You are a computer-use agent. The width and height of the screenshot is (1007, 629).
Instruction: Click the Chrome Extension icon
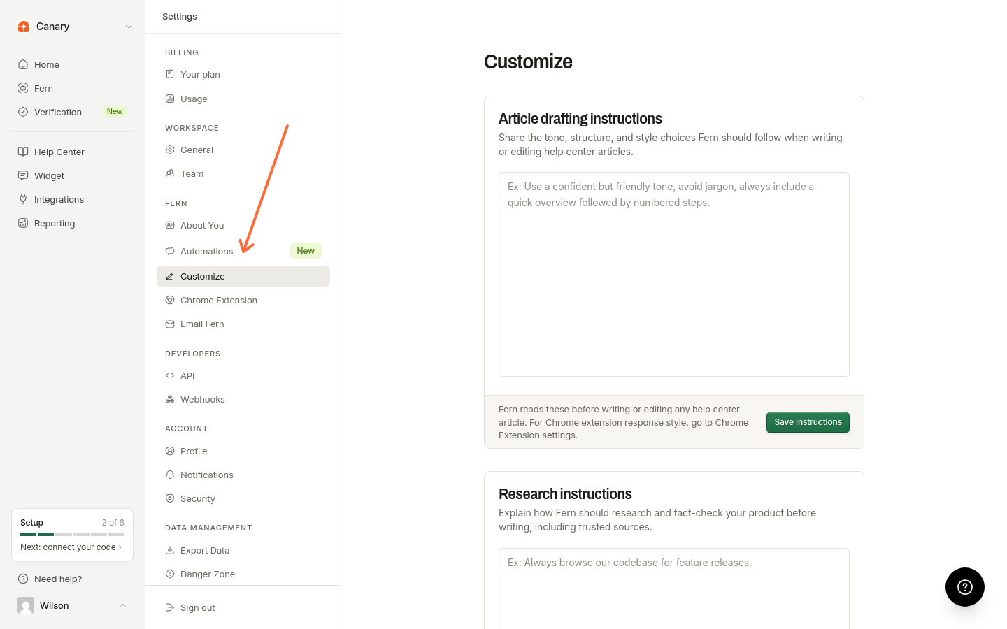click(170, 300)
